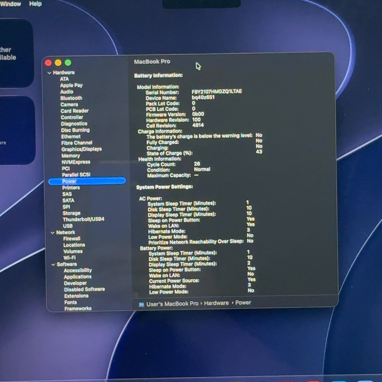Select SPI in the sidebar
The height and width of the screenshot is (382, 382).
(66, 207)
